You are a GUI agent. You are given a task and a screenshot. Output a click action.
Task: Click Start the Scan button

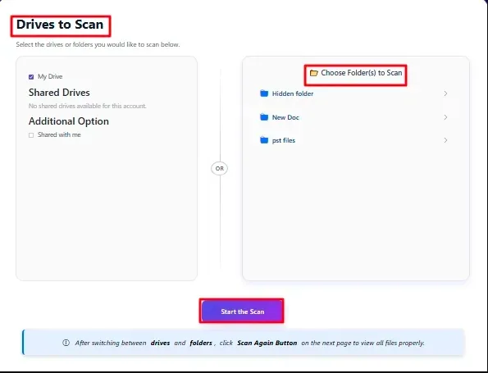pyautogui.click(x=242, y=311)
